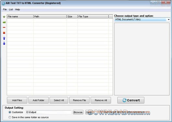Open the List menu

pos(11,9)
